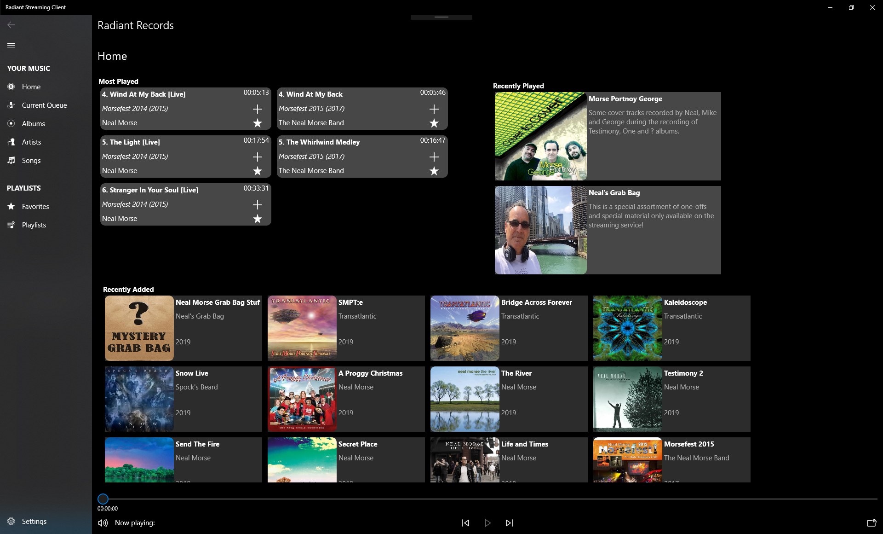Mute audio with the speaker icon

coord(103,523)
